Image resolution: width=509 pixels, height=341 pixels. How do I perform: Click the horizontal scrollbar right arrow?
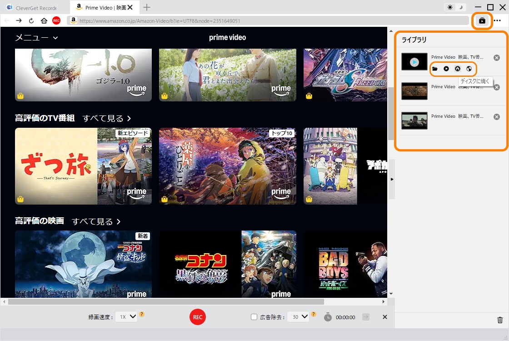(384, 302)
